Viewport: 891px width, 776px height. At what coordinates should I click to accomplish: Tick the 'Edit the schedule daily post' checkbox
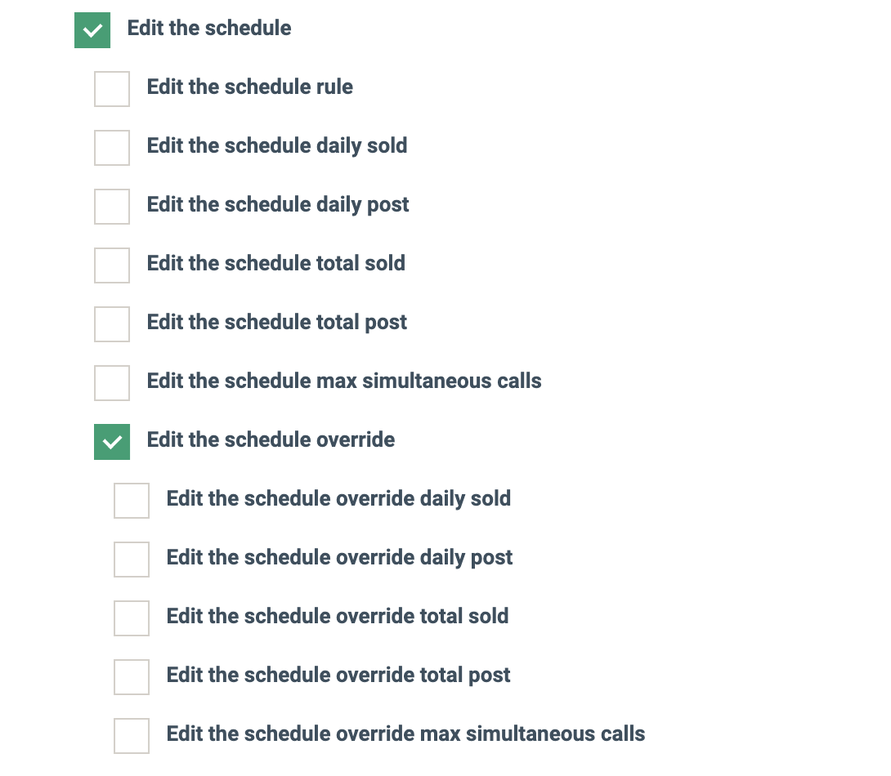(112, 207)
